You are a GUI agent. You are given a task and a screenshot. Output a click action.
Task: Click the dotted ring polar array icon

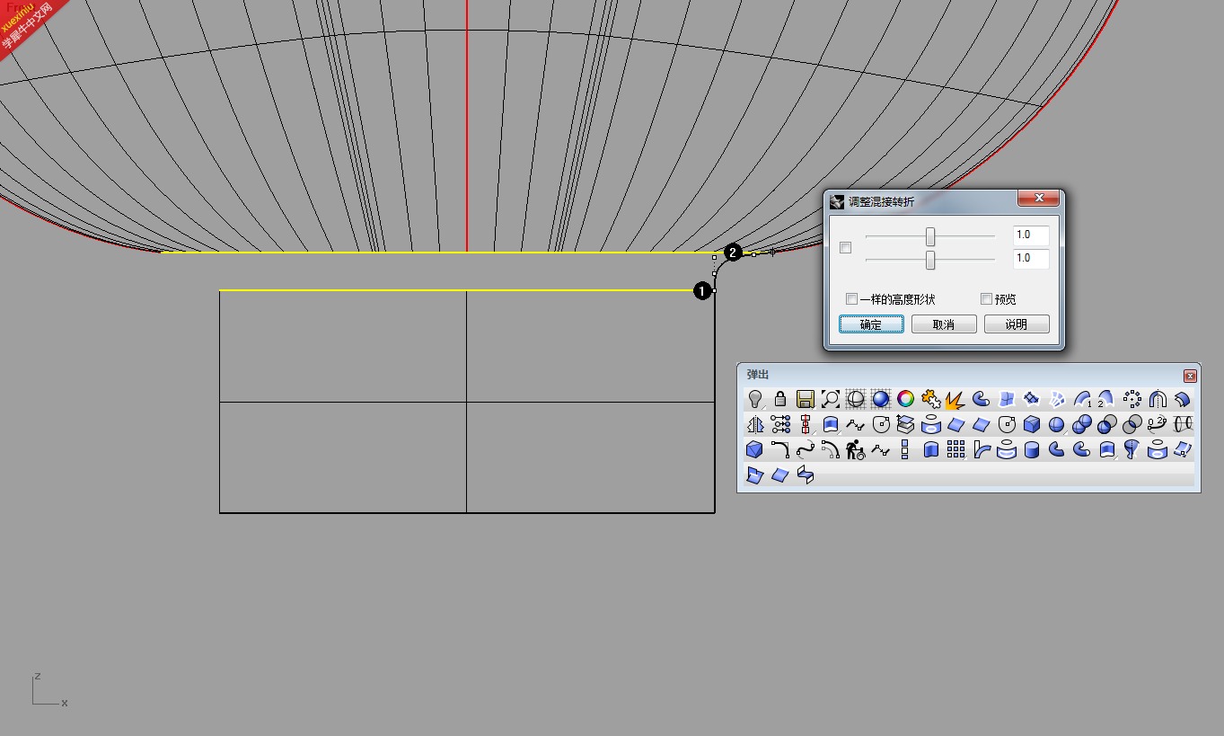tap(1132, 399)
